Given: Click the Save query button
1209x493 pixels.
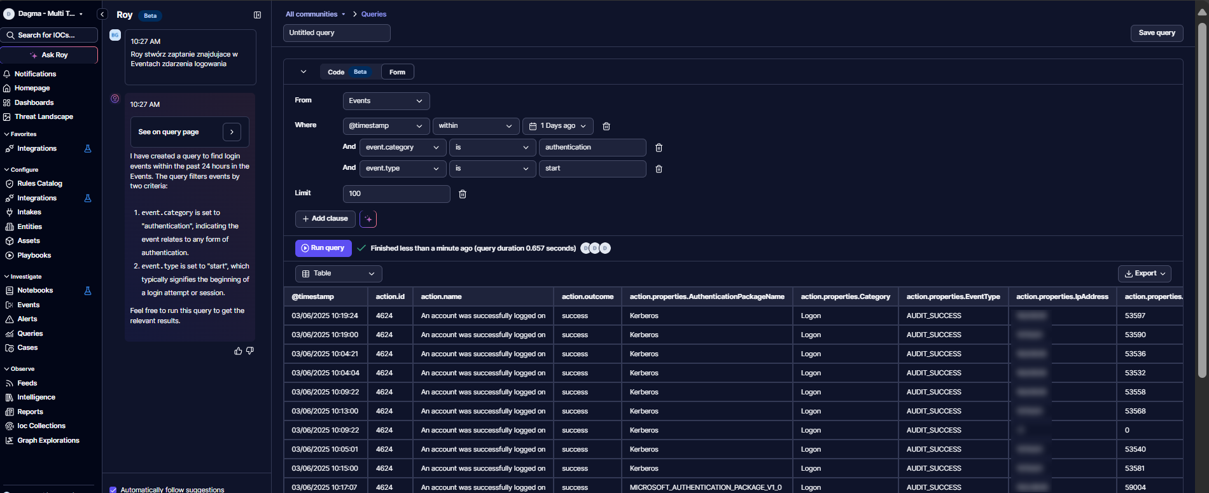Looking at the screenshot, I should pos(1156,33).
